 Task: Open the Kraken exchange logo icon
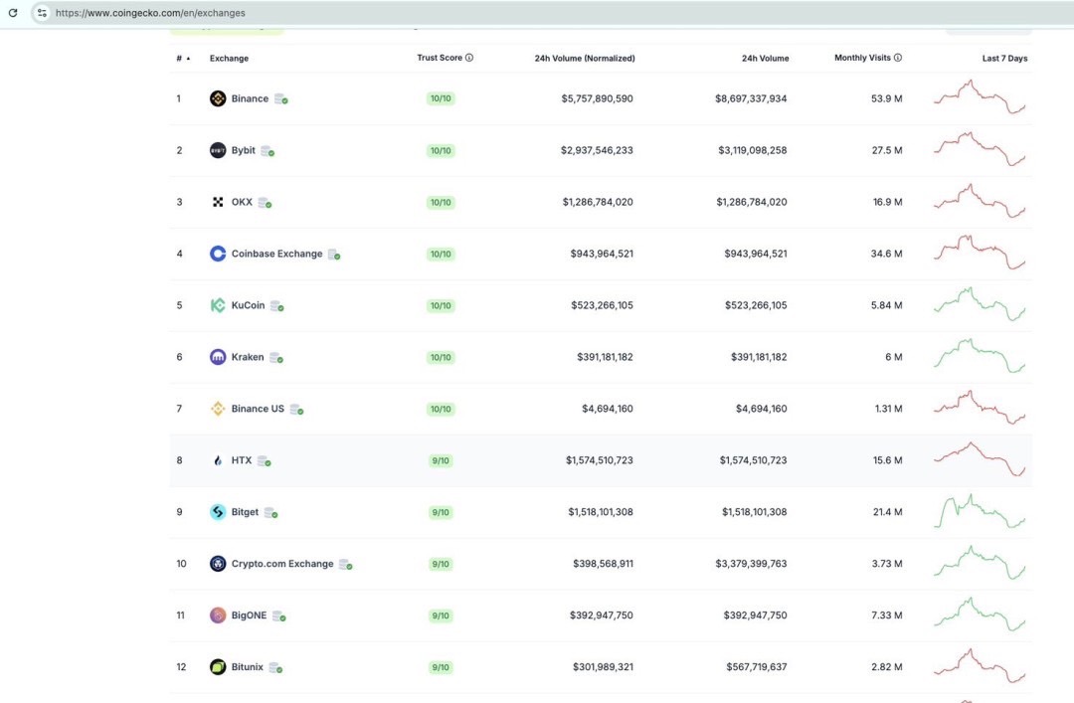218,357
